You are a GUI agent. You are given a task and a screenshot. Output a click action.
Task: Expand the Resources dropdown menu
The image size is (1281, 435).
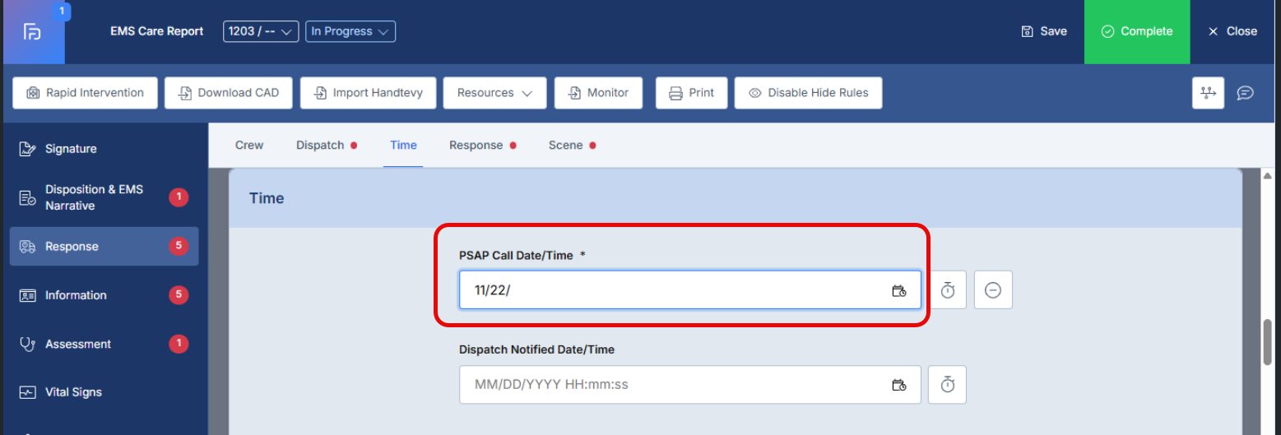pos(494,93)
